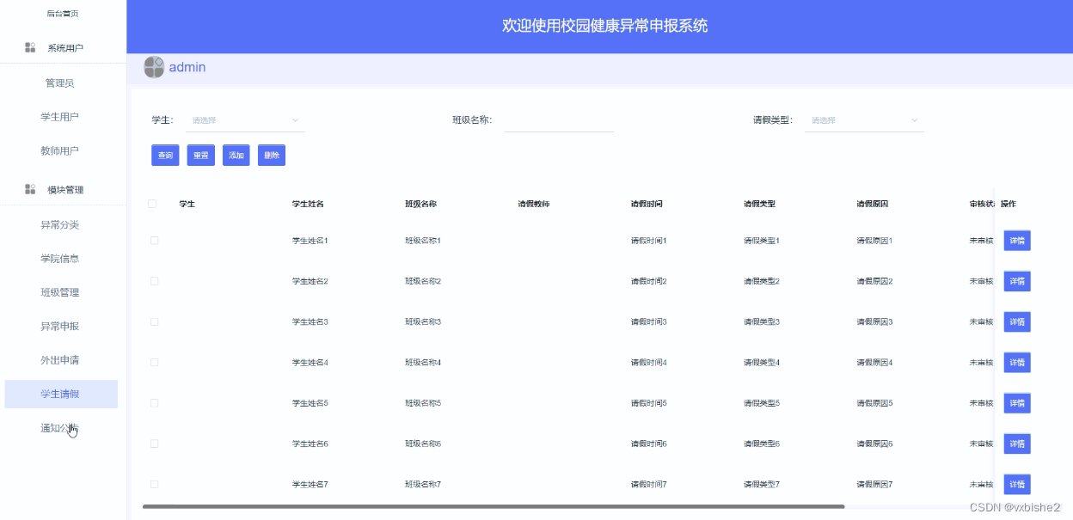The image size is (1073, 520).
Task: Tick the checkbox for 学生姓名7 row
Action: pyautogui.click(x=154, y=484)
